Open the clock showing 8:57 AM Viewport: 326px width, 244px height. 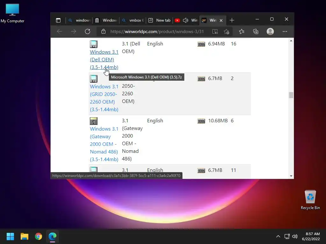pos(311,236)
